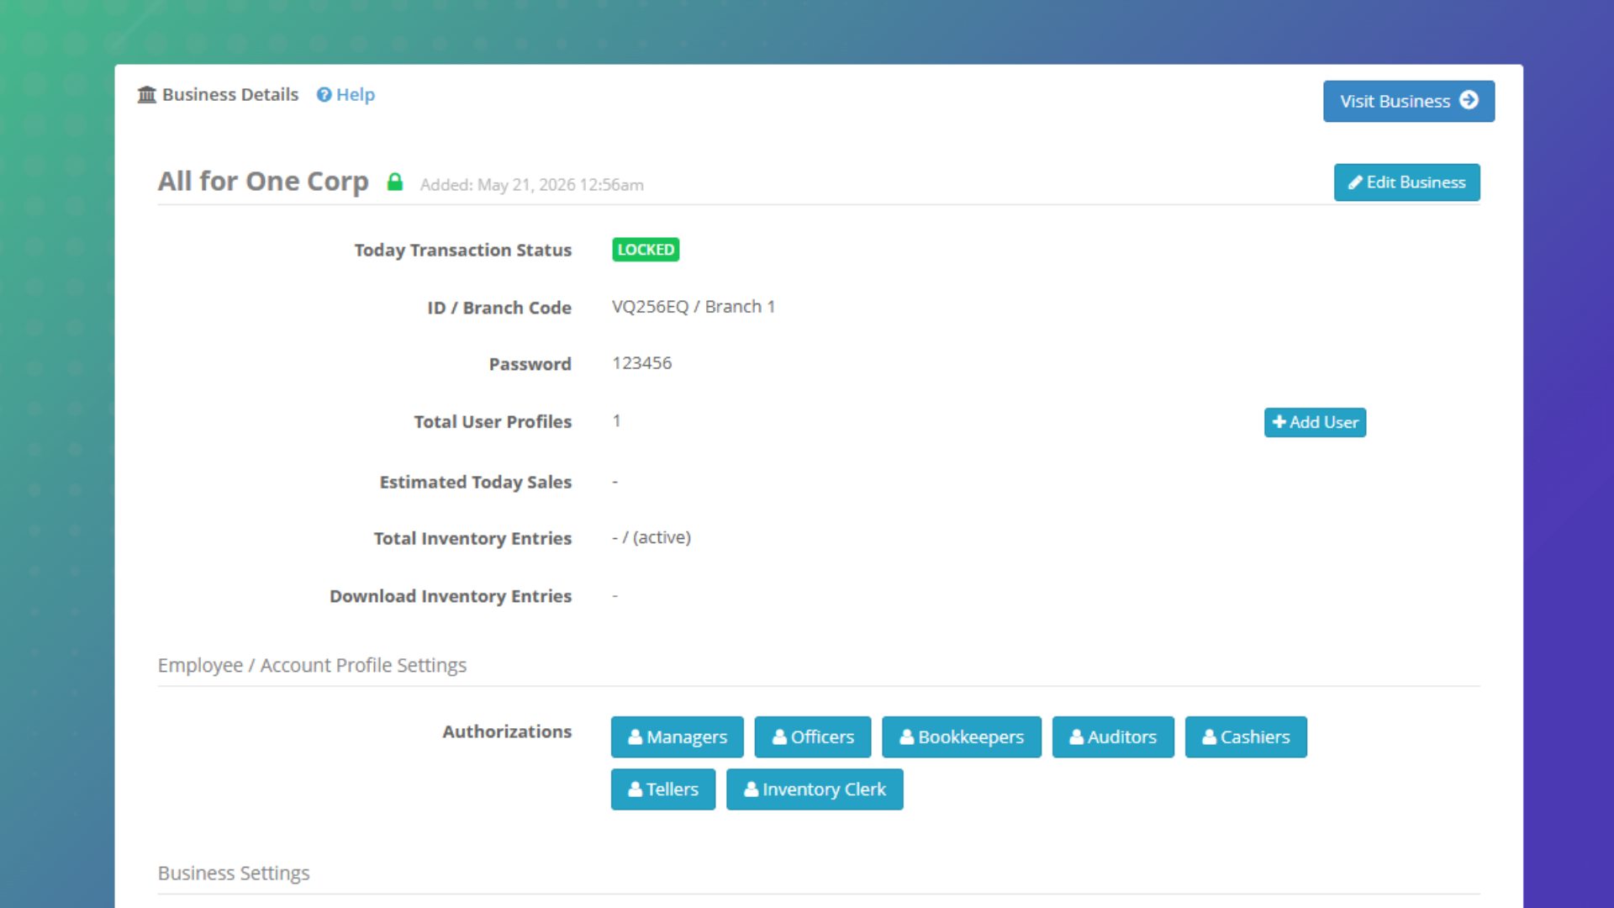
Task: Click the Download Inventory Entries label
Action: tap(451, 596)
